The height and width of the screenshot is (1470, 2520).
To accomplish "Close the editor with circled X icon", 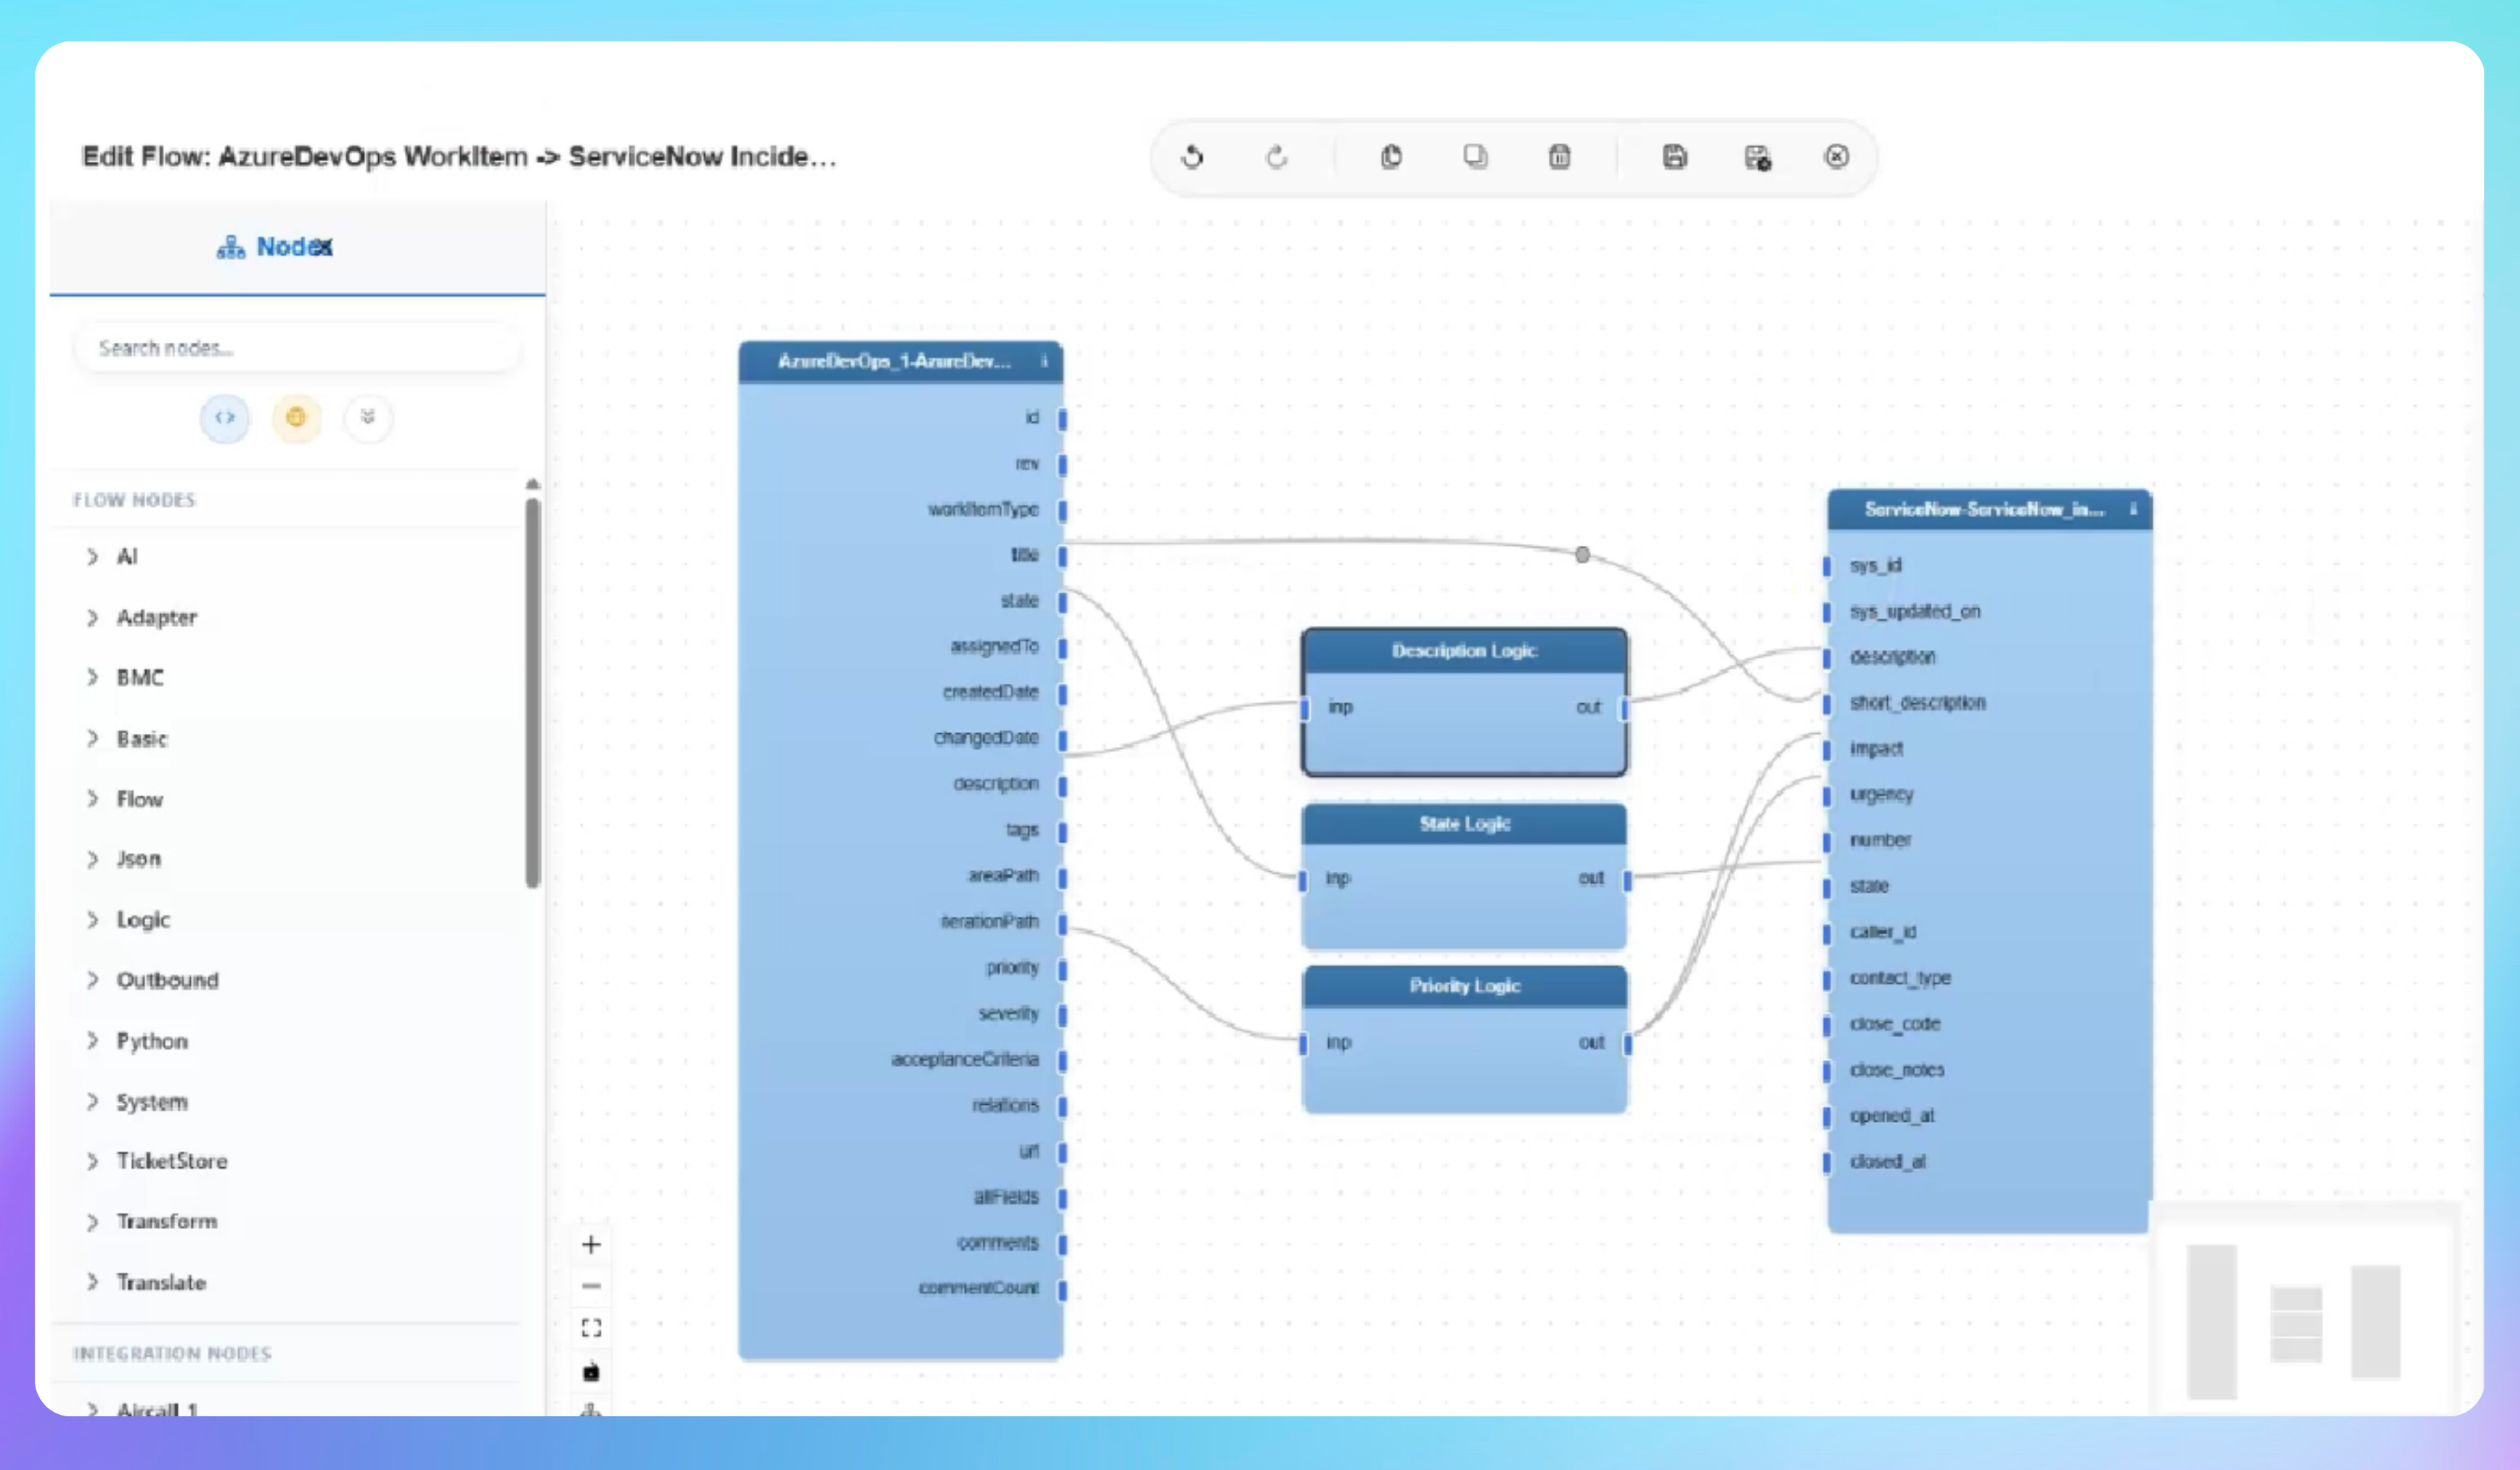I will pos(1836,157).
